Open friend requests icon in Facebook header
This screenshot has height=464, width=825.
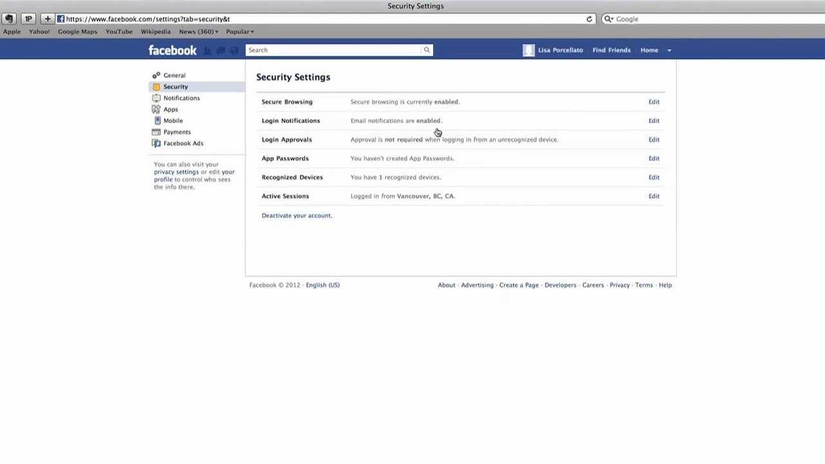pyautogui.click(x=208, y=50)
